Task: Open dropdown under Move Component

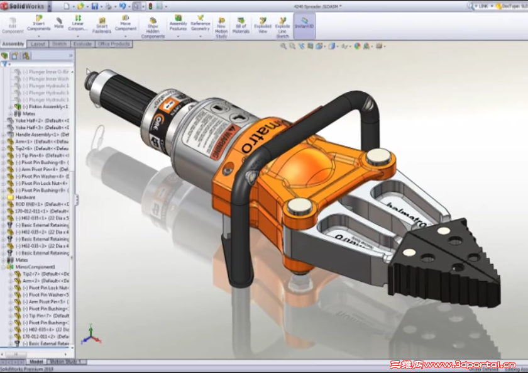Action: coord(125,36)
